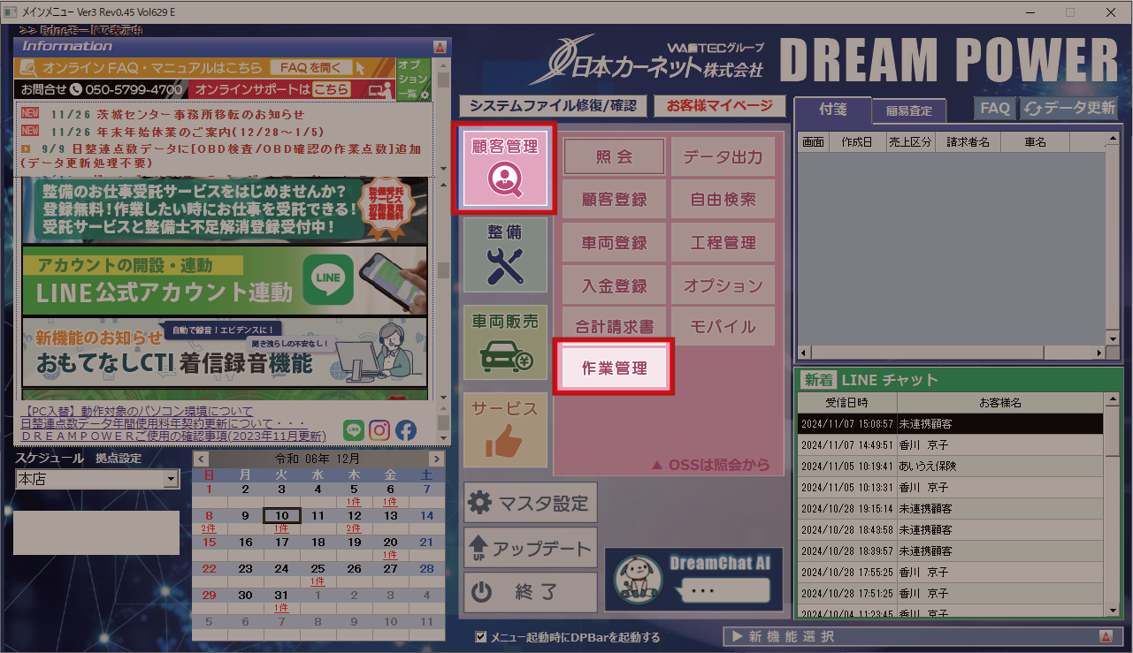Open the DreamChat AI assistant
The image size is (1133, 653).
tap(694, 580)
